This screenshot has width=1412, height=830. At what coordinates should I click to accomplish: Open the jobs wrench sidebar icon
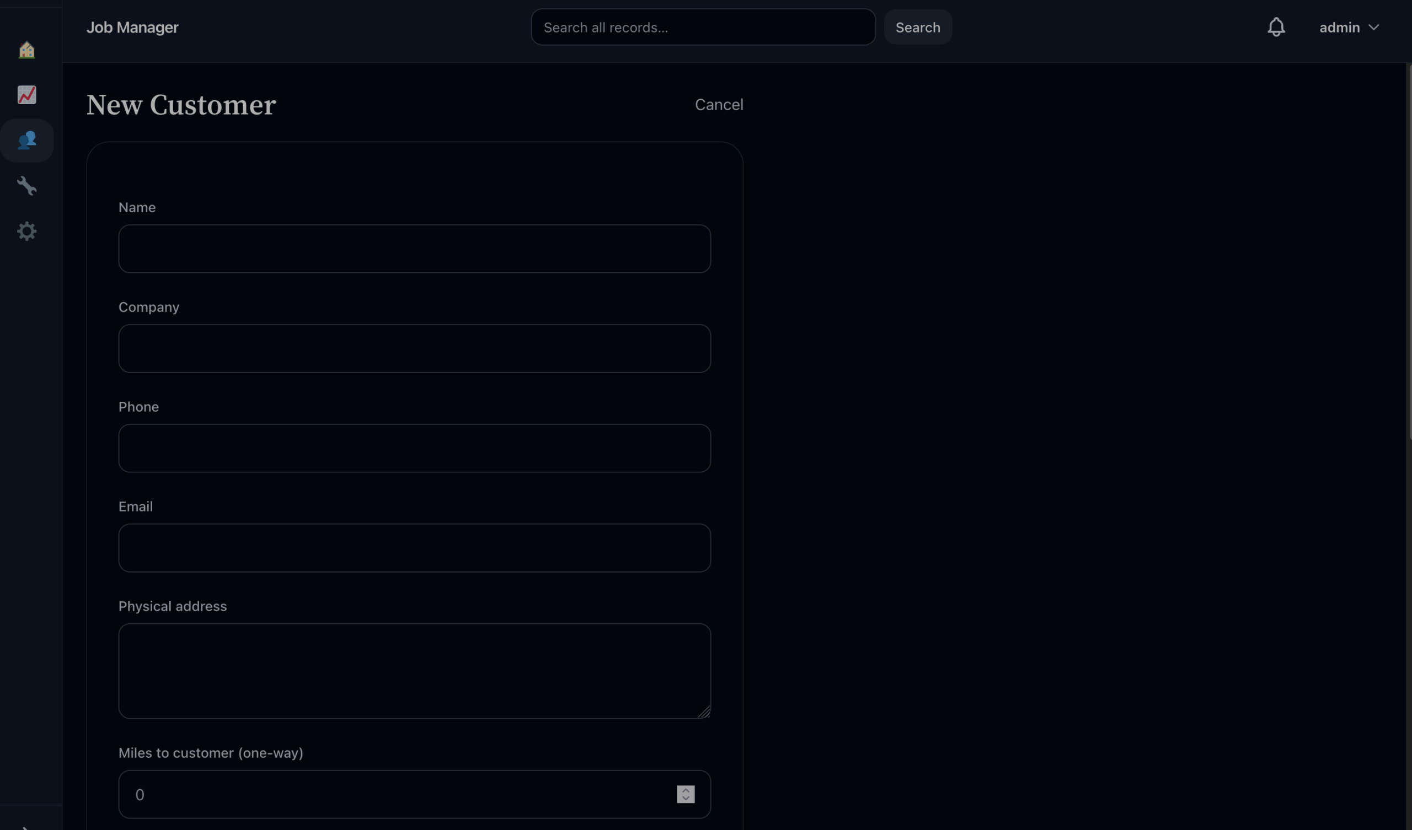coord(27,186)
